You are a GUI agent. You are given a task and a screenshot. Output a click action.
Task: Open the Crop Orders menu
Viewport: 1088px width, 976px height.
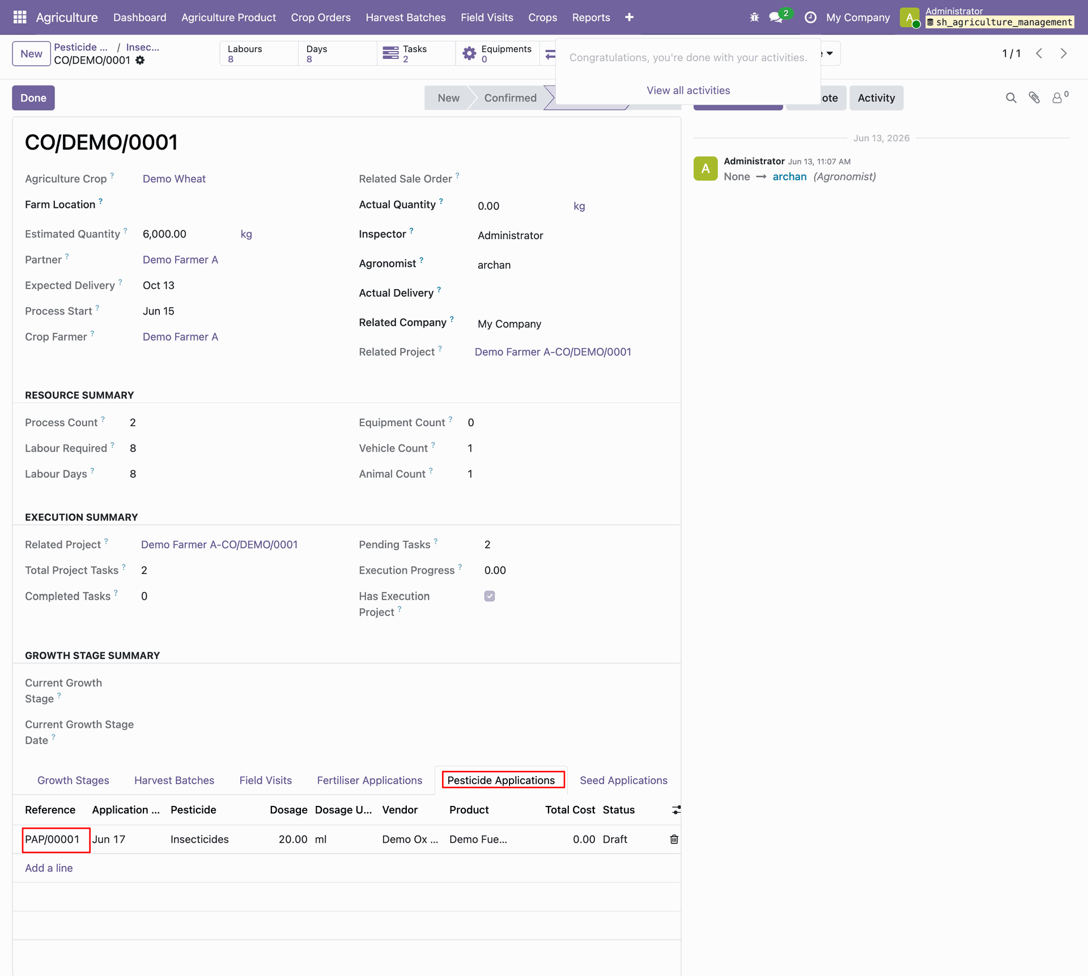[321, 17]
